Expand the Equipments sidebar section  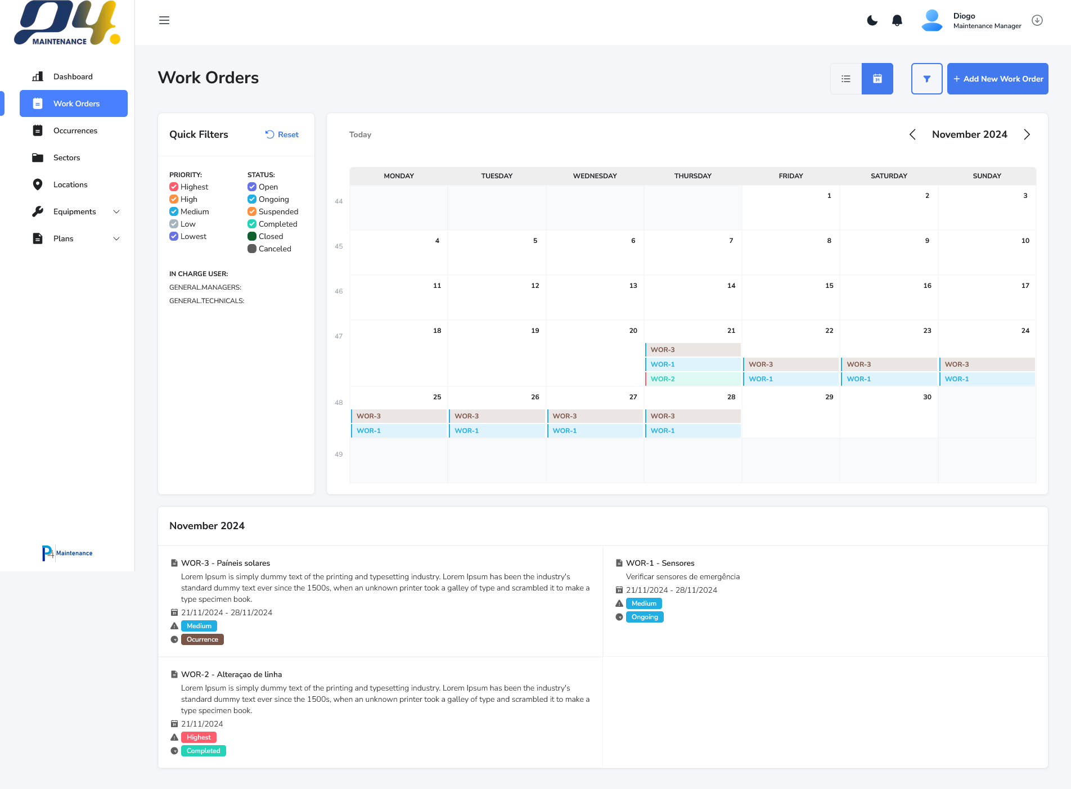click(116, 211)
